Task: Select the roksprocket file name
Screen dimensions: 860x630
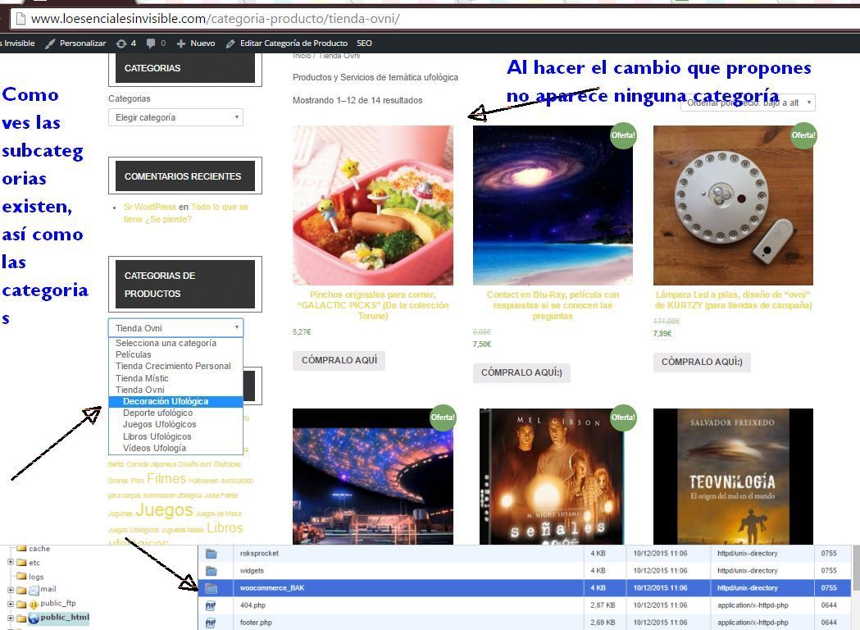Action: [259, 553]
